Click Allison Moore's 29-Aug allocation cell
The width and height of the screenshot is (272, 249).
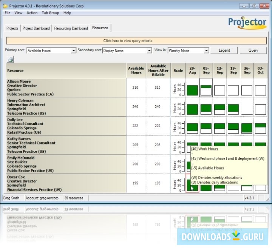coord(192,90)
